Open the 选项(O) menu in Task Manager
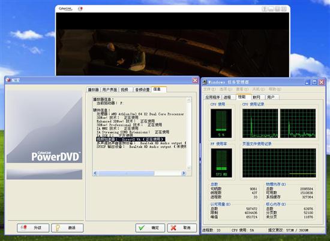Viewport: 330px width, 241px height. [226, 89]
